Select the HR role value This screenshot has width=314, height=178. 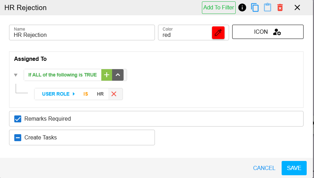(100, 94)
